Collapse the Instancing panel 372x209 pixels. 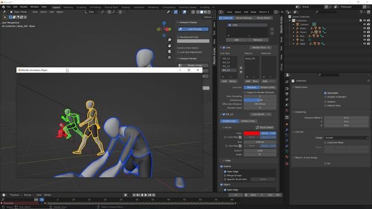(294, 112)
